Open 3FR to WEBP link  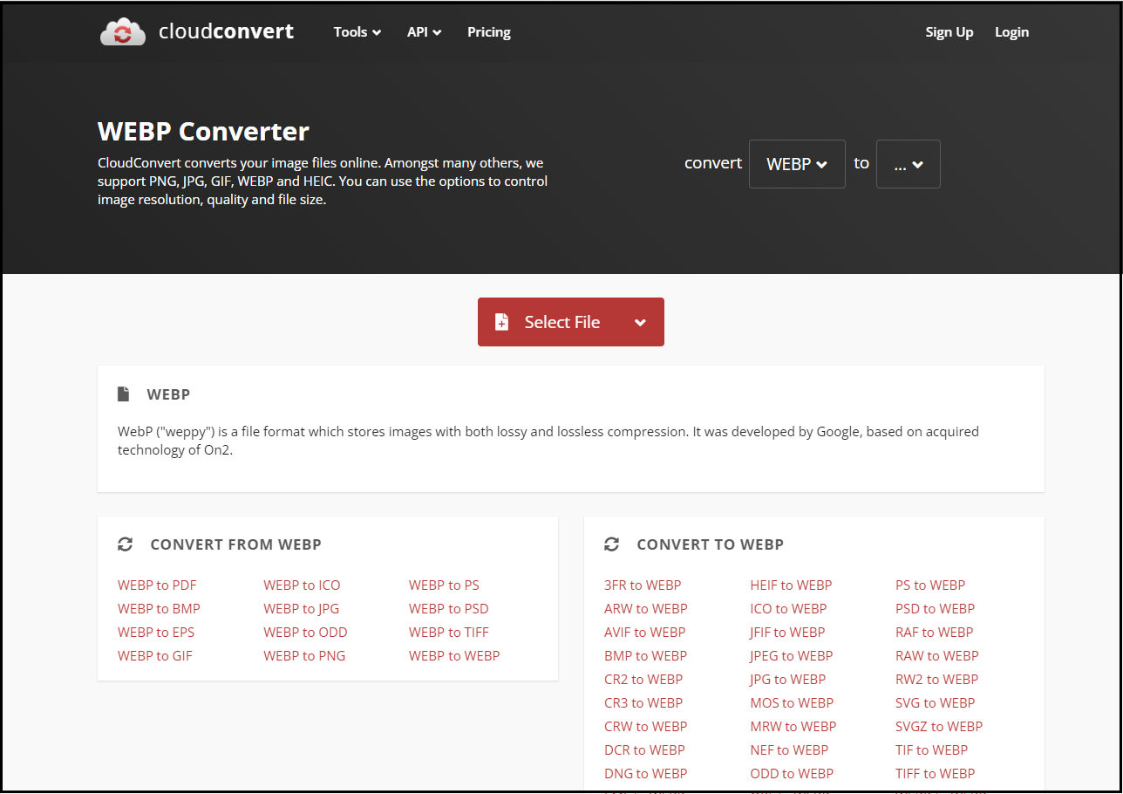[643, 585]
